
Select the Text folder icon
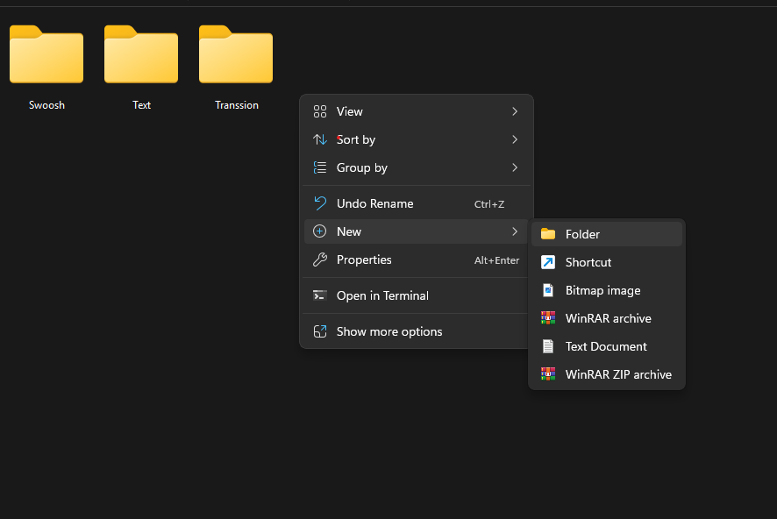[x=141, y=55]
